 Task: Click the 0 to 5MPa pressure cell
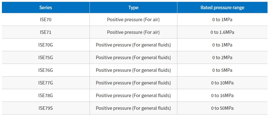point(222,70)
